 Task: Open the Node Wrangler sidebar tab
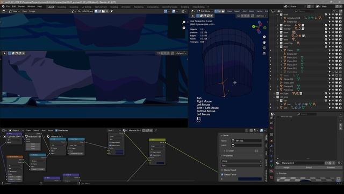pyautogui.click(x=266, y=175)
